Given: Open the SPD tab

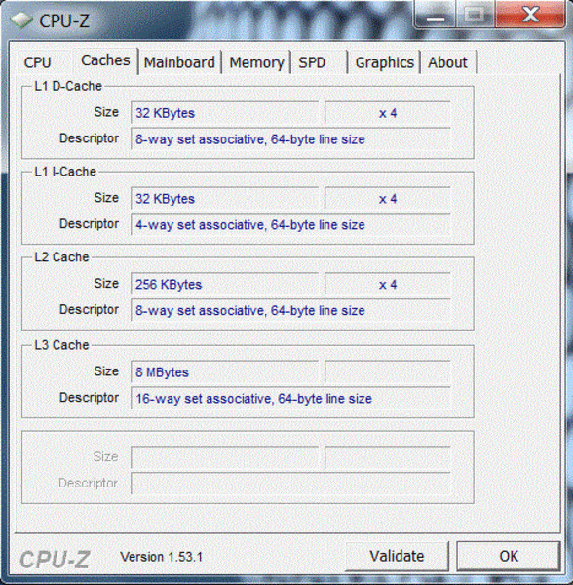Looking at the screenshot, I should [312, 62].
